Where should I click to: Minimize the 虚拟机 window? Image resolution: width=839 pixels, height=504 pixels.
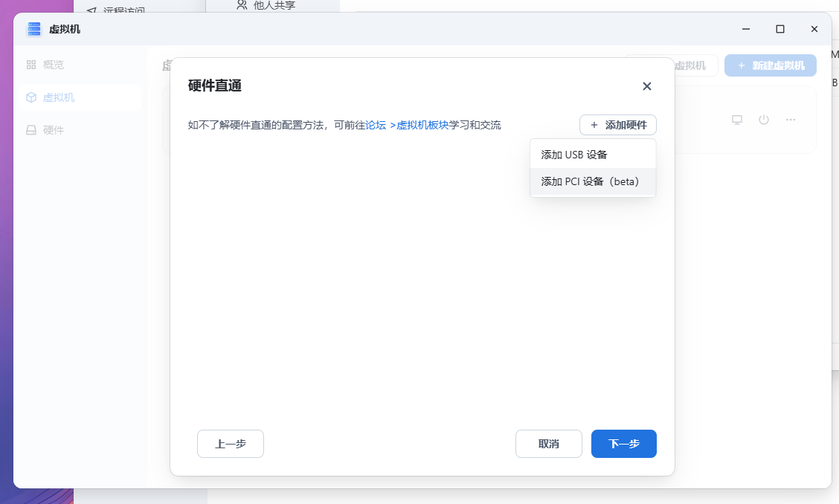click(746, 29)
